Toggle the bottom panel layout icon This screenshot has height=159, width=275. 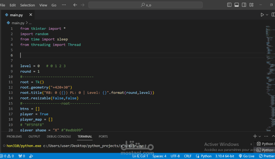tap(236, 5)
